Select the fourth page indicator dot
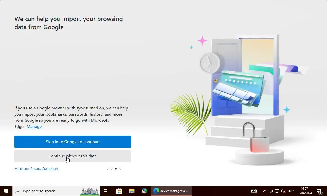The width and height of the screenshot is (327, 196). tap(120, 169)
